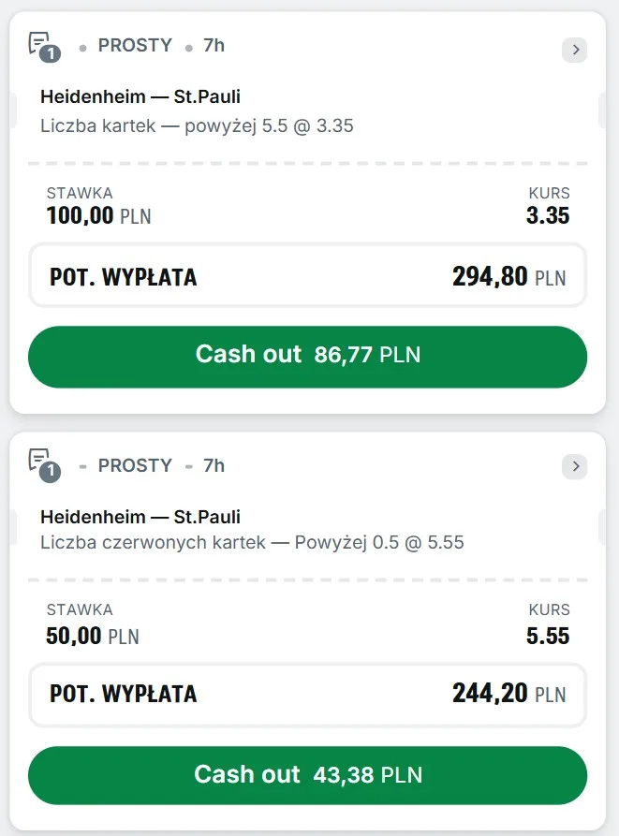Image resolution: width=619 pixels, height=836 pixels.
Task: Expand the red cards bet with the chevron
Action: (x=575, y=466)
